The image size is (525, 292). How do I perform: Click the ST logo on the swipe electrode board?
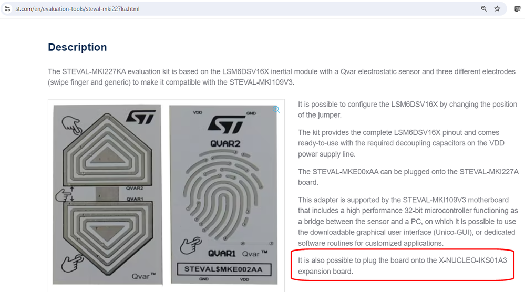[141, 117]
